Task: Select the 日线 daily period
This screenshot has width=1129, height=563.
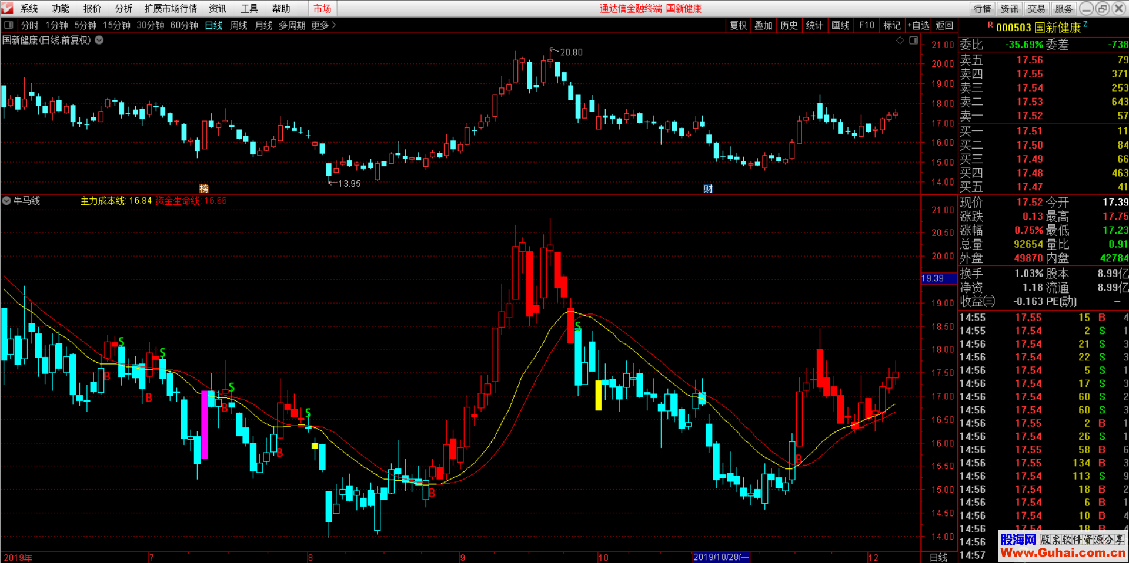Action: [x=213, y=25]
